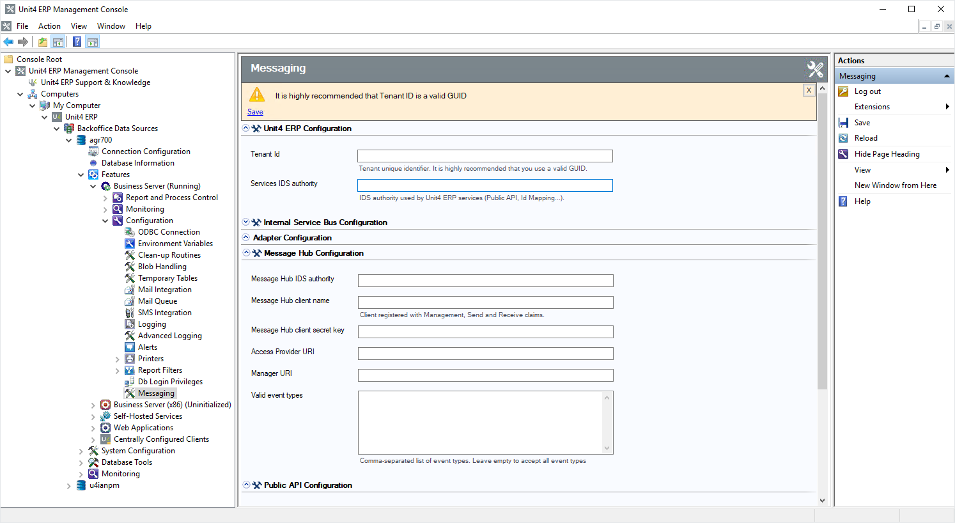Click the Database Information icon

(93, 163)
